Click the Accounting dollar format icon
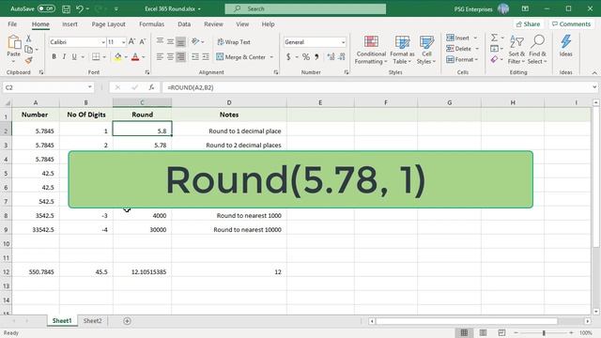This screenshot has height=338, width=601. point(288,56)
